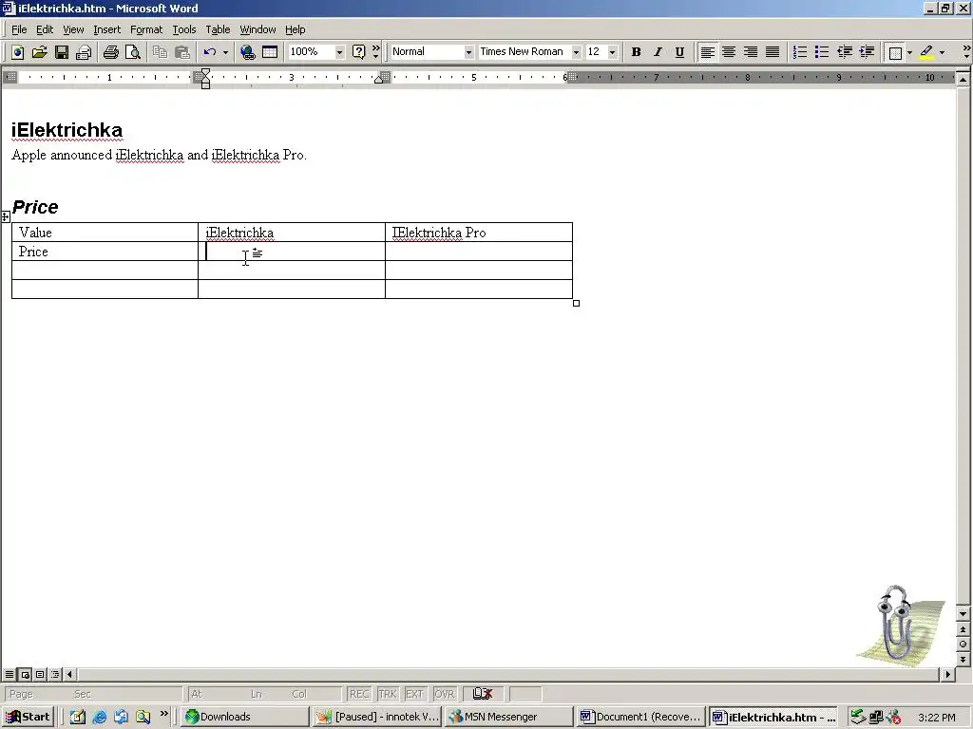Switch to Outline View button
Viewport: 973px width, 729px height.
[x=55, y=674]
